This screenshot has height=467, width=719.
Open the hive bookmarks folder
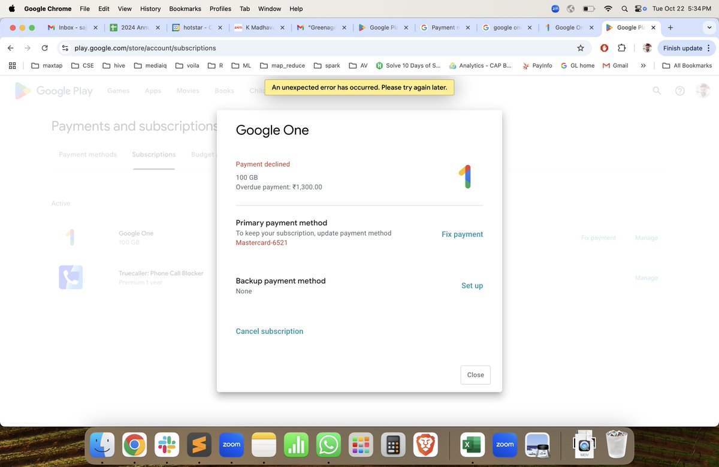coord(114,65)
